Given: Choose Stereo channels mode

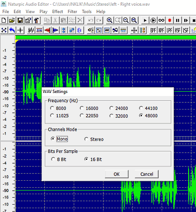Looking at the screenshot, I should coord(94,139).
